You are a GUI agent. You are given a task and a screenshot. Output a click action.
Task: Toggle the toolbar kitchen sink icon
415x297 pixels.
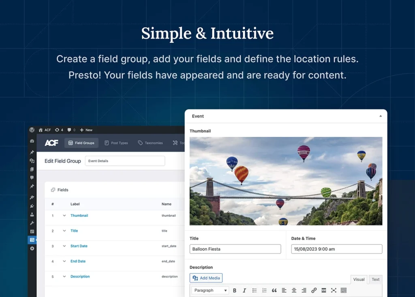click(344, 291)
